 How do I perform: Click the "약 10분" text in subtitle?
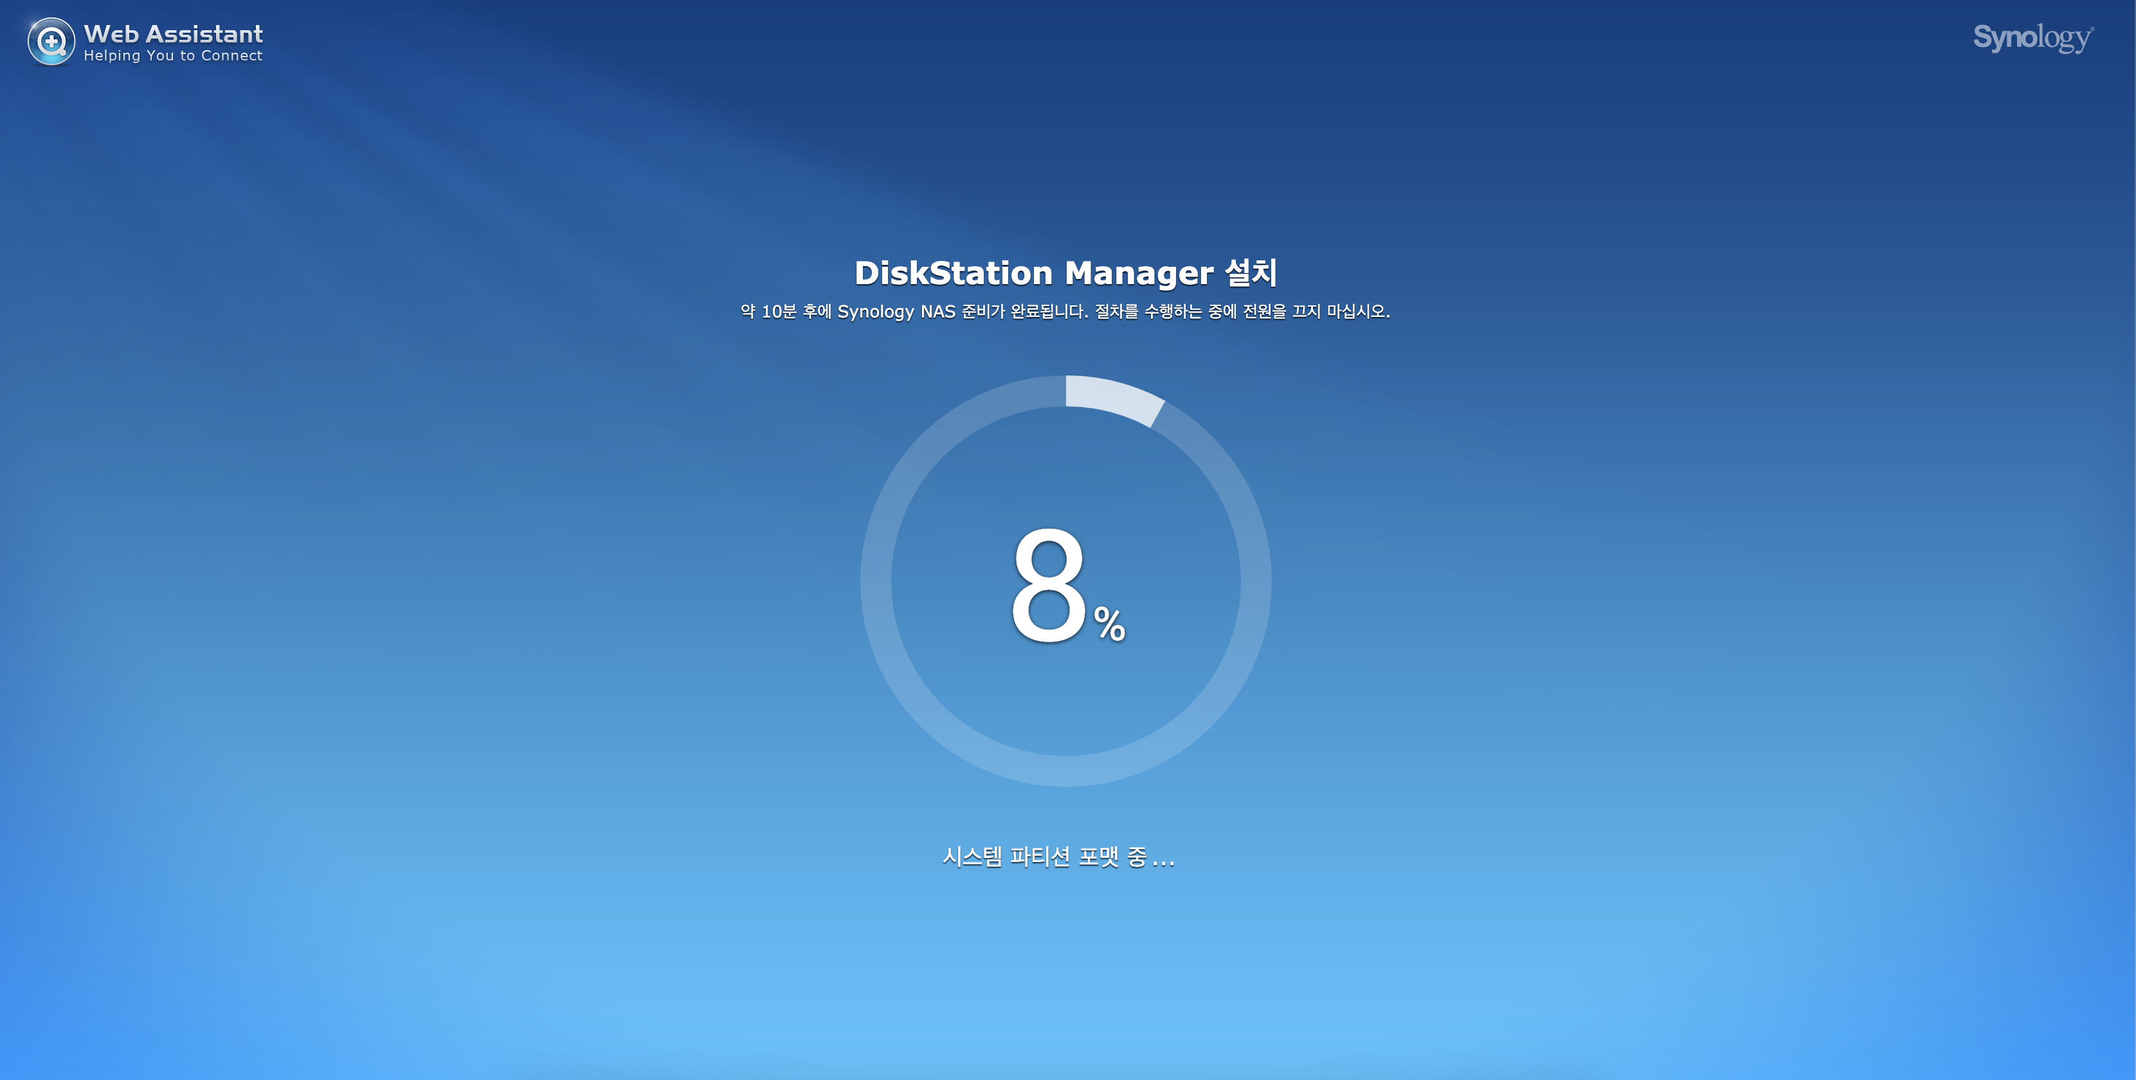point(768,312)
